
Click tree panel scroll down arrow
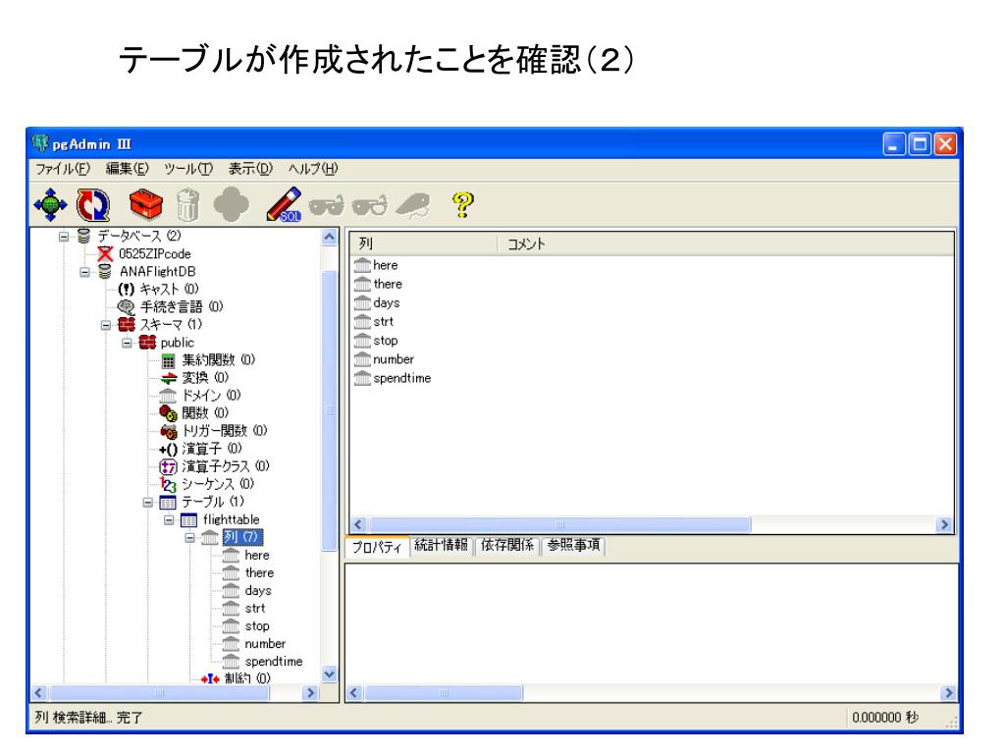(330, 674)
